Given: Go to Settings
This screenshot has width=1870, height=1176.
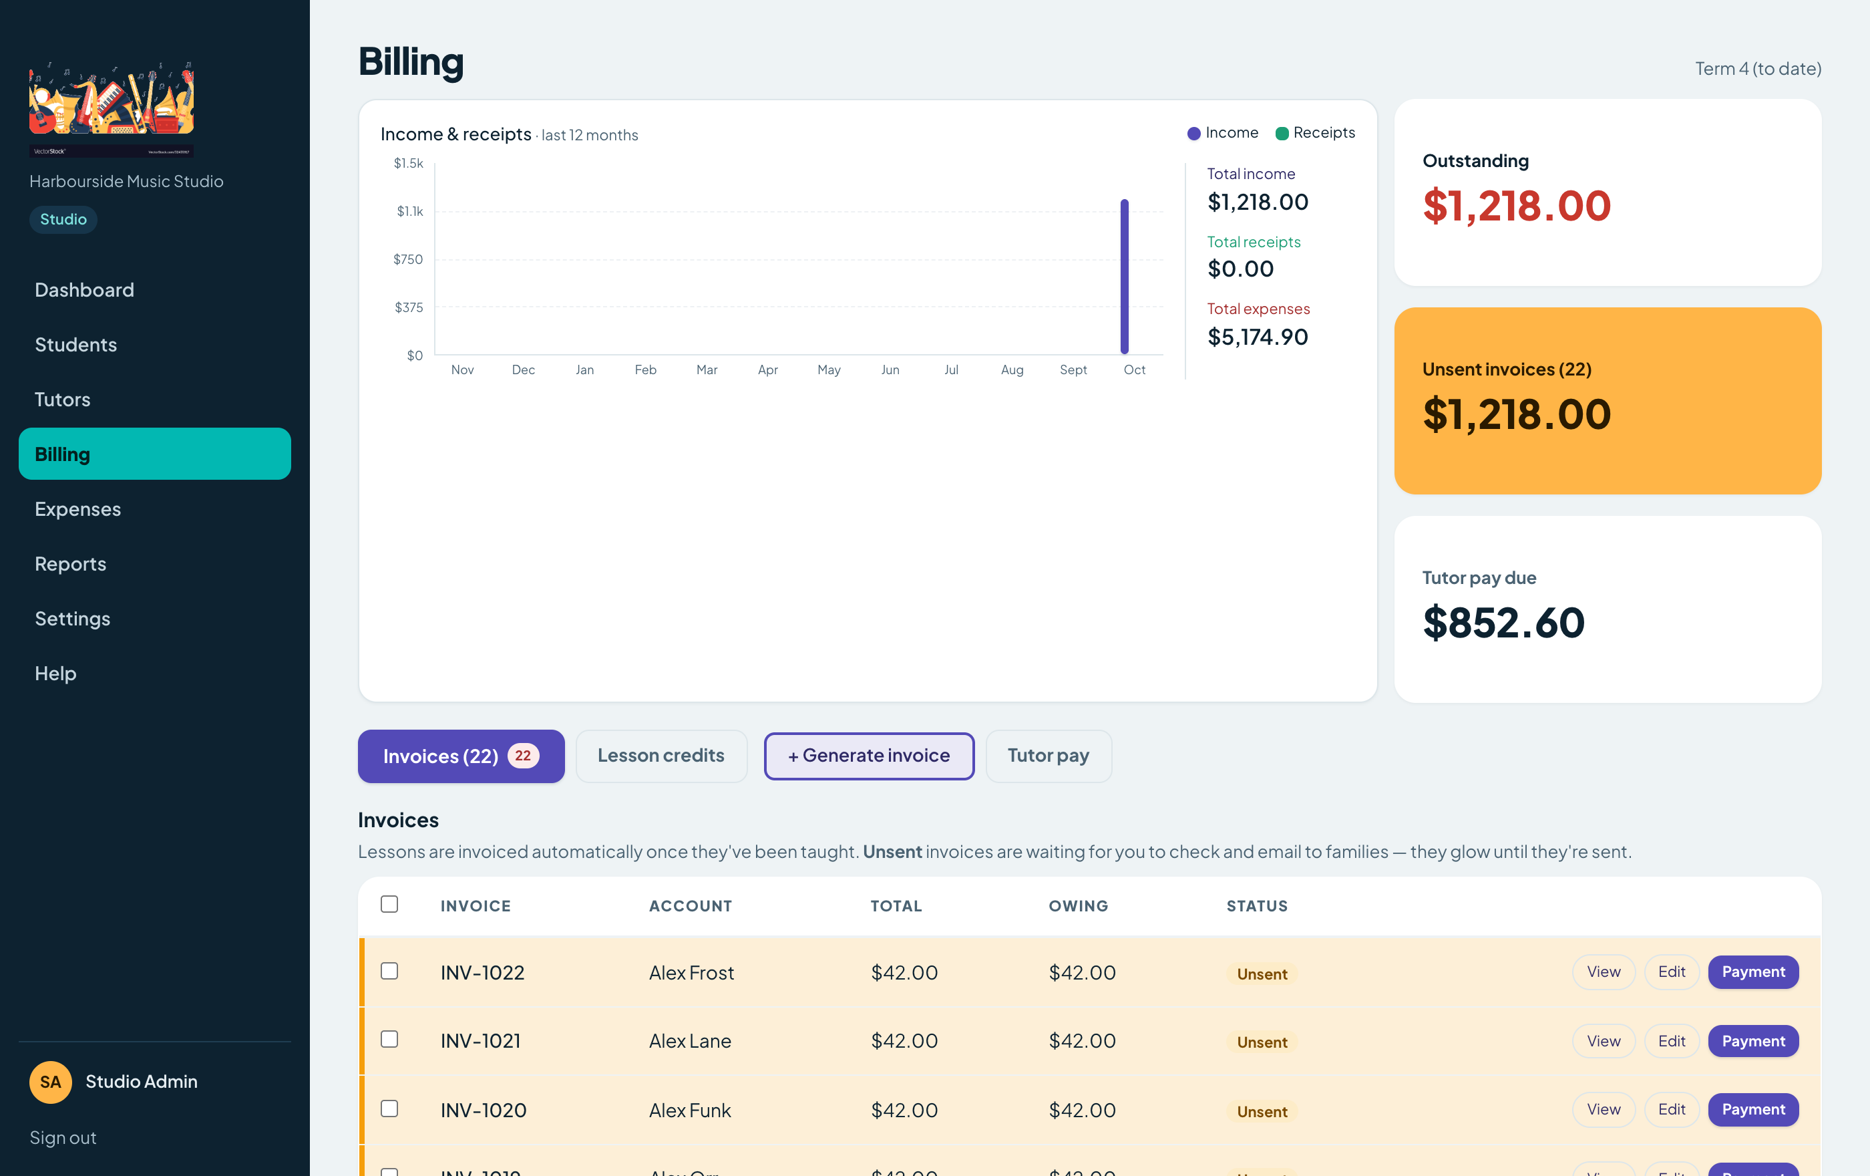Looking at the screenshot, I should click(154, 618).
